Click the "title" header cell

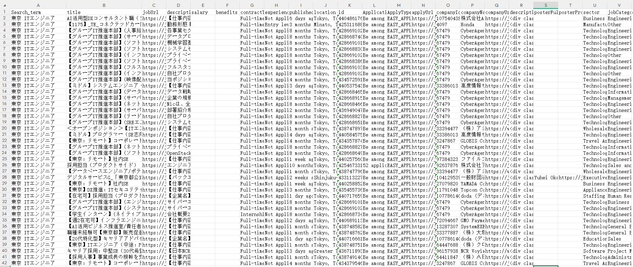pos(104,12)
